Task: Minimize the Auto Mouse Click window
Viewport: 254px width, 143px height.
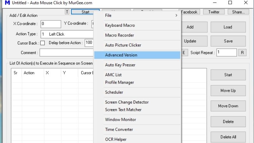Action: [x=215, y=3]
